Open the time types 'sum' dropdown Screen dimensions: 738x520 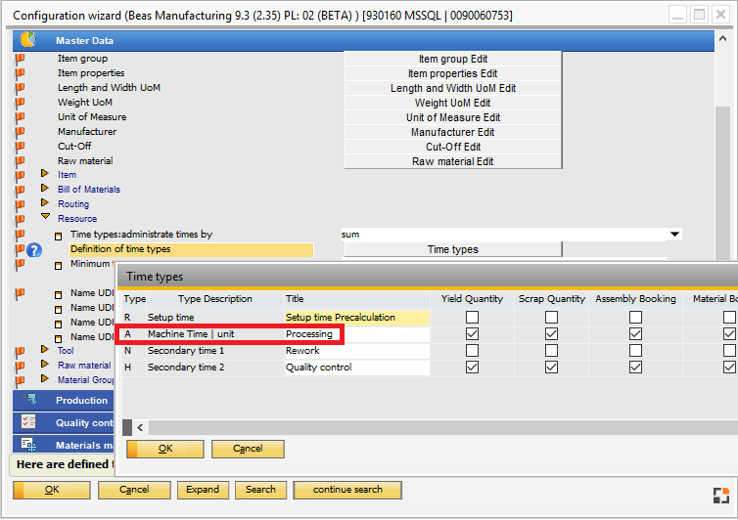point(674,235)
